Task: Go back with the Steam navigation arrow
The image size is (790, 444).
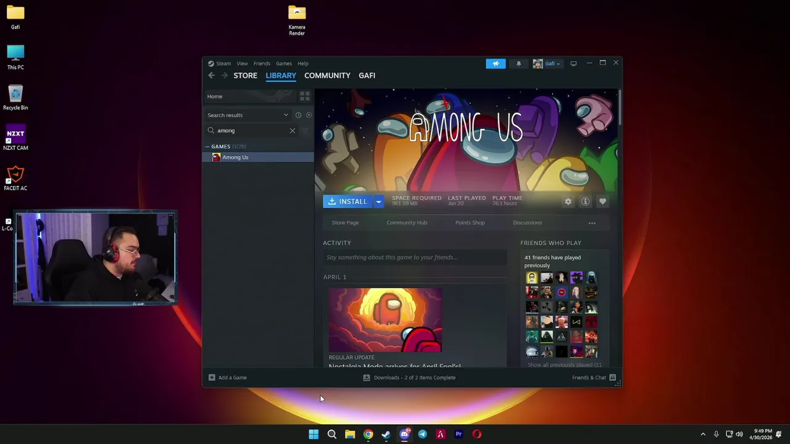Action: click(x=211, y=75)
